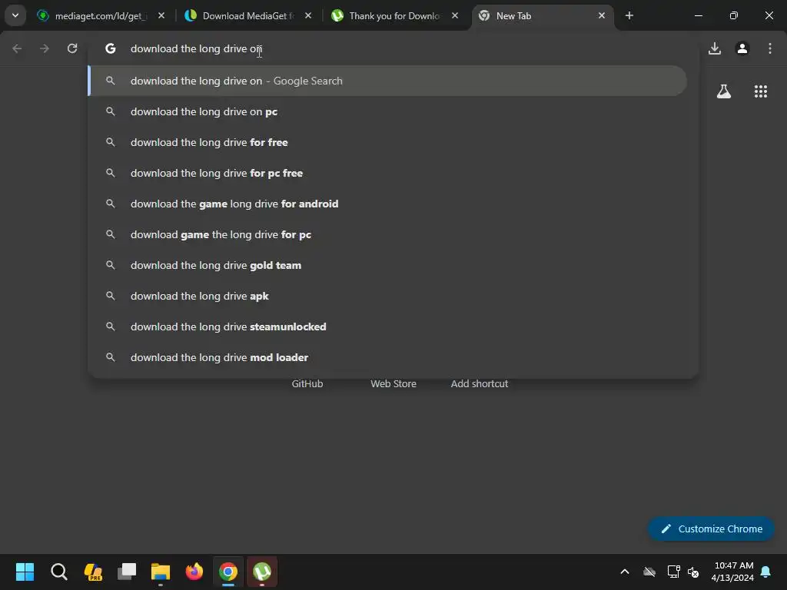
Task: Open the Chrome three-dot menu
Action: [x=770, y=48]
